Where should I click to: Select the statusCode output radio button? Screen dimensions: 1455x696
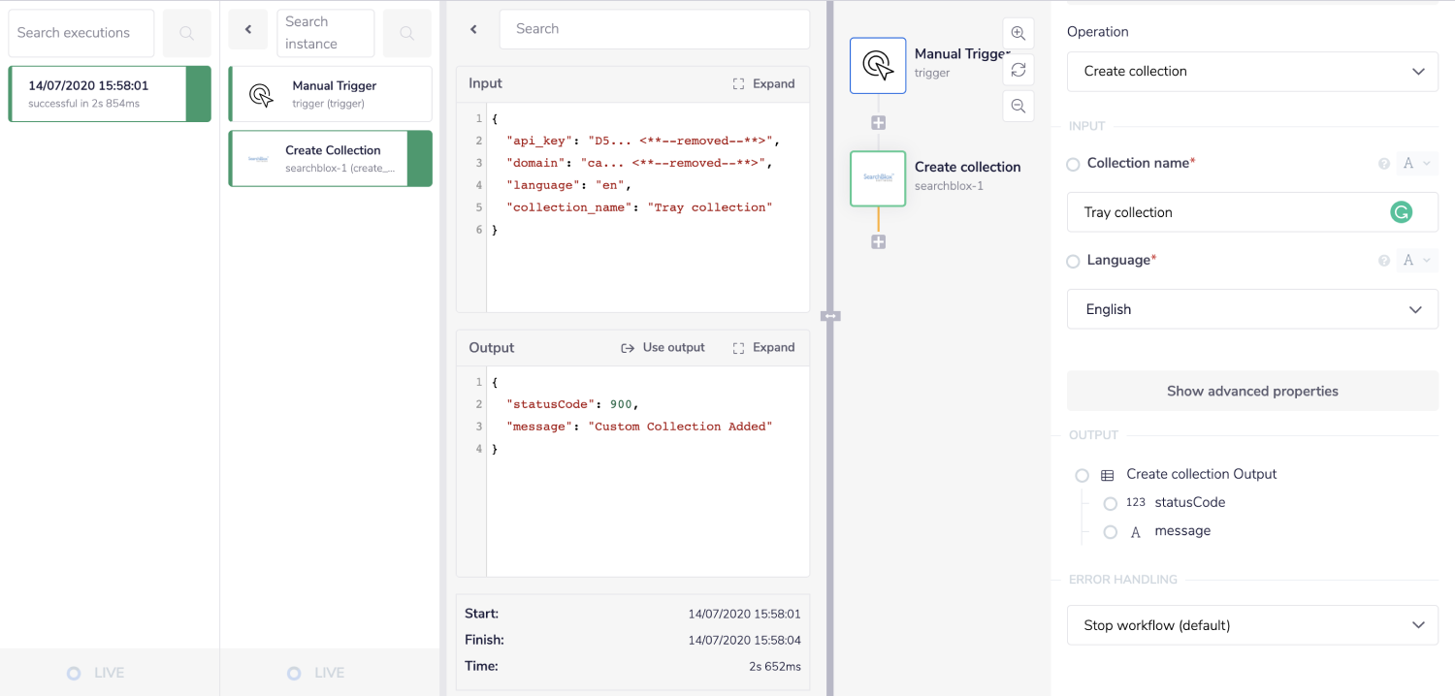point(1111,503)
